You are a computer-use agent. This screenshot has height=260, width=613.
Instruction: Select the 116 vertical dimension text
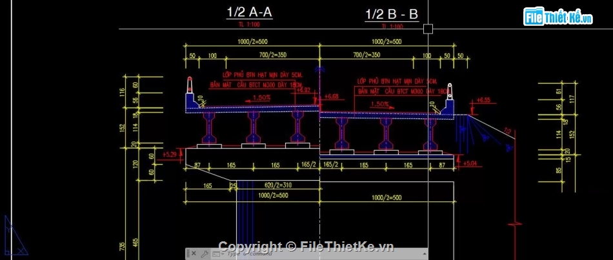123,92
